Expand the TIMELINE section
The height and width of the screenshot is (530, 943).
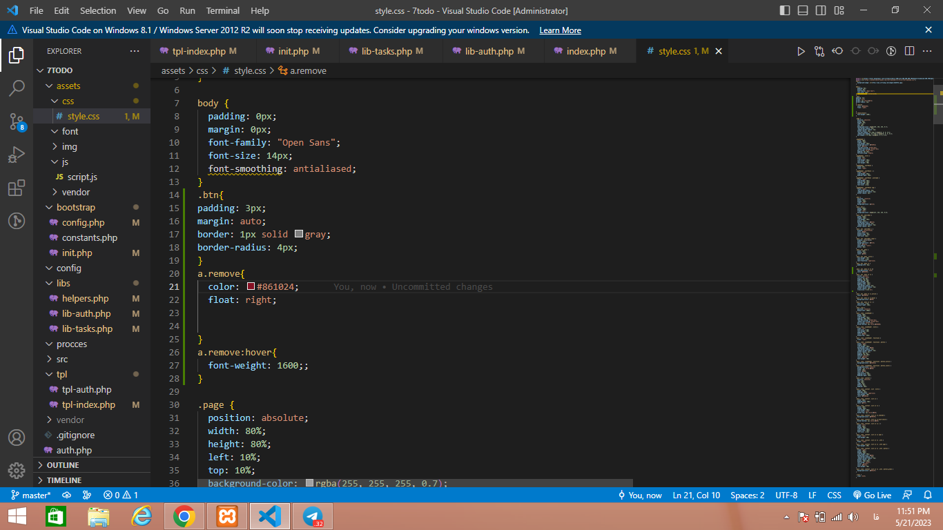[x=92, y=480]
